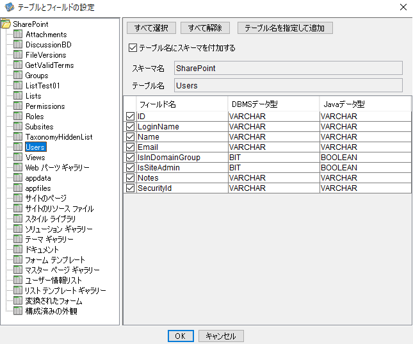Click the app icon in the title bar
413x344 pixels.
pyautogui.click(x=10, y=7)
